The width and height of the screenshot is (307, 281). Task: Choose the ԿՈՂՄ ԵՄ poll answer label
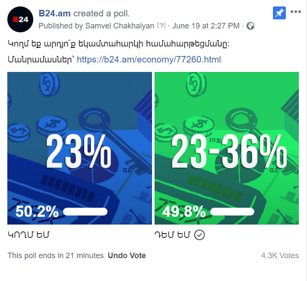[x=28, y=235]
